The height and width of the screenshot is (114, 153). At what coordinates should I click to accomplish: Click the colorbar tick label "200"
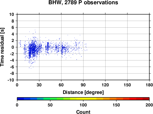coord(149,105)
